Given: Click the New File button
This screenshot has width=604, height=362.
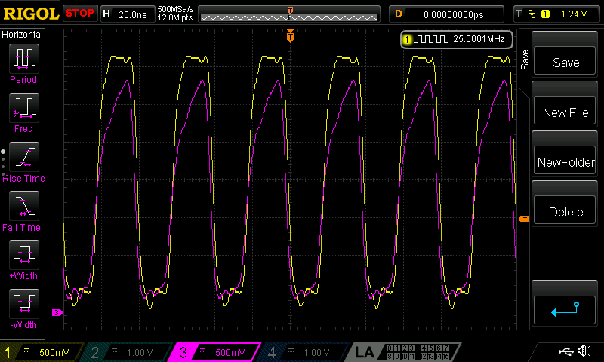Looking at the screenshot, I should tap(565, 110).
